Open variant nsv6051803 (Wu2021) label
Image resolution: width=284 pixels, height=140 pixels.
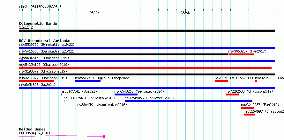(x=37, y=85)
